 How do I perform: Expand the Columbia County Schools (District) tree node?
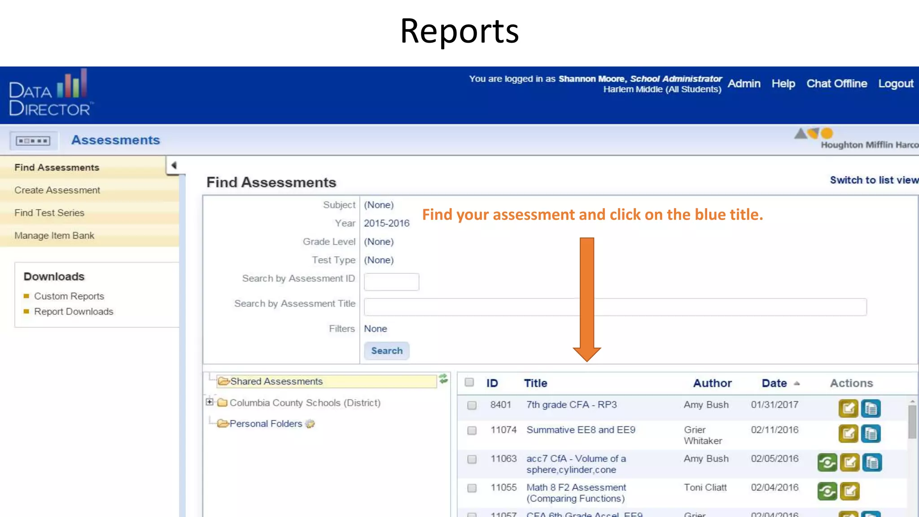[x=210, y=402]
